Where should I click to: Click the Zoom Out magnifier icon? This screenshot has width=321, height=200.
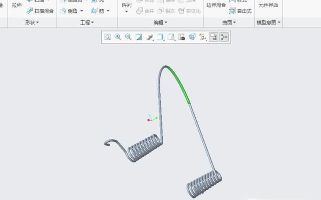point(128,37)
